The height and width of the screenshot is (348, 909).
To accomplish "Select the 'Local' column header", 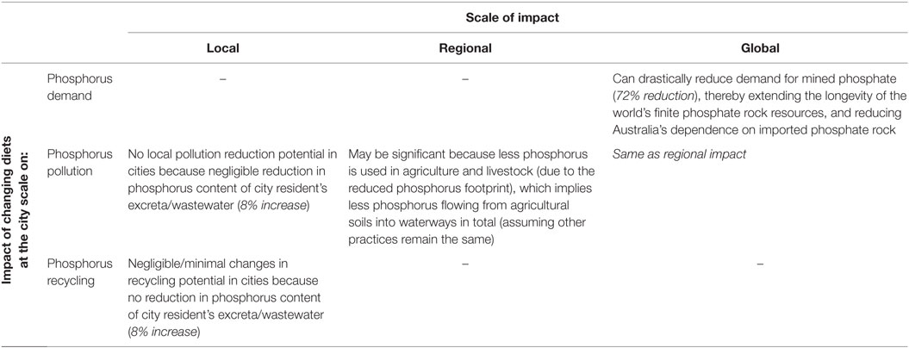I will (x=222, y=49).
